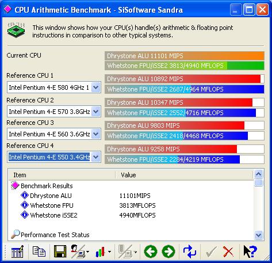This screenshot has height=263, width=272.
Task: Click the copy to clipboard icon
Action: pos(39,251)
